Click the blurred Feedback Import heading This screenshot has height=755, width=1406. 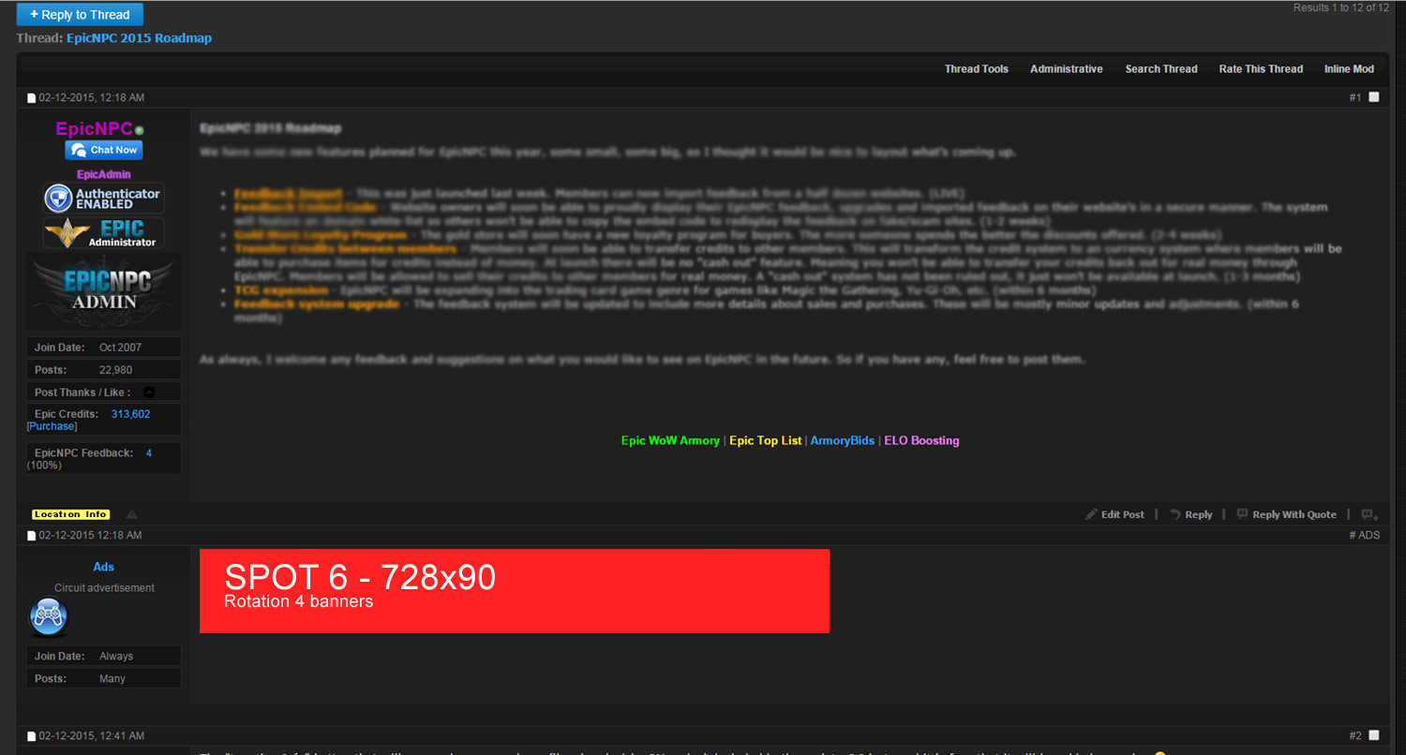(288, 193)
